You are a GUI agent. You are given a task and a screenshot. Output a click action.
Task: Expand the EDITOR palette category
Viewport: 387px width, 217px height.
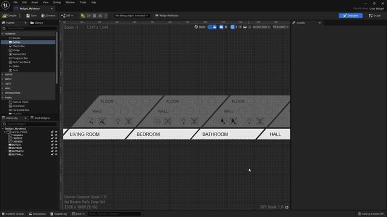2,75
